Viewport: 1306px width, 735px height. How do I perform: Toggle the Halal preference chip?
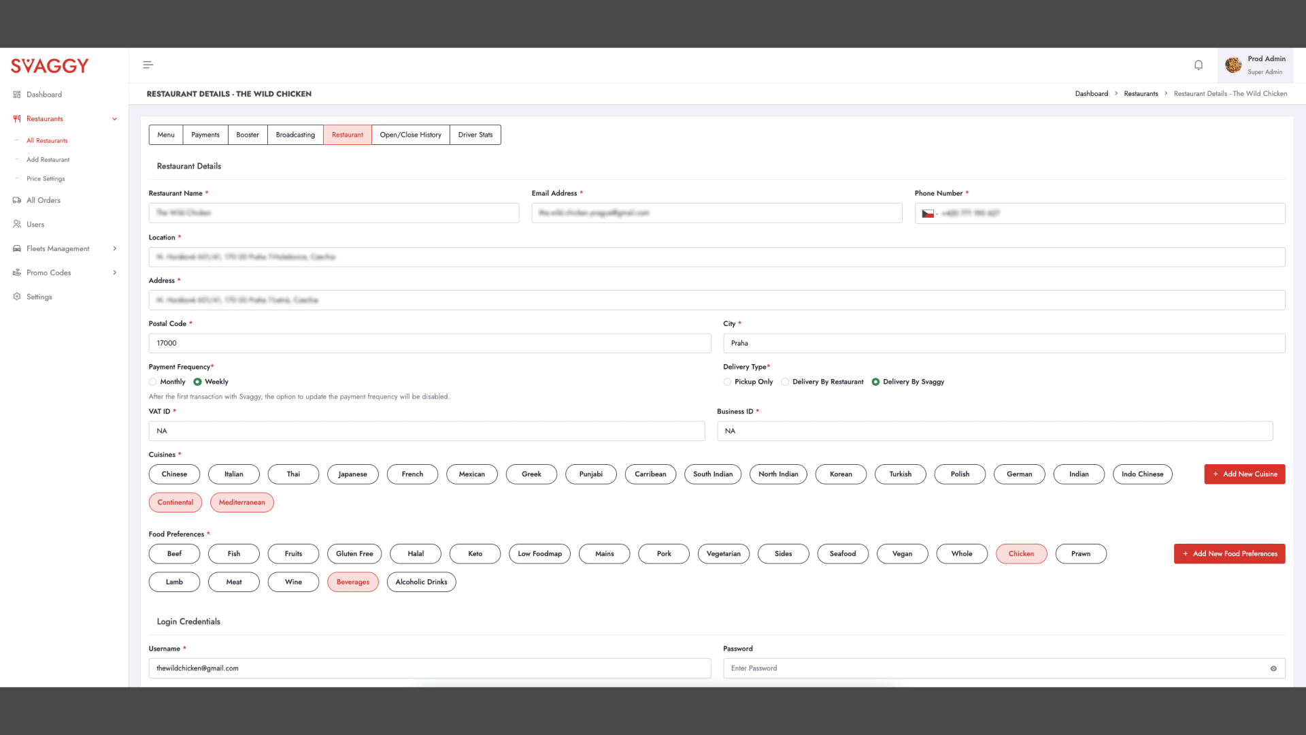(x=416, y=554)
